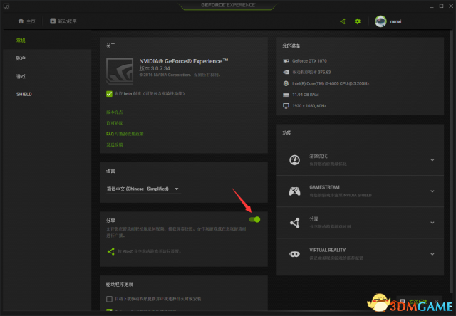Screen dimensions: 456x316
Task: Click the NVIDIA GeForce Experience logo image
Action: point(120,71)
